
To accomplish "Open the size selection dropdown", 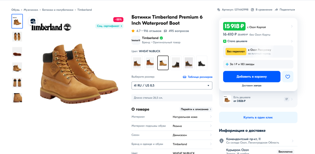I will point(172,85).
